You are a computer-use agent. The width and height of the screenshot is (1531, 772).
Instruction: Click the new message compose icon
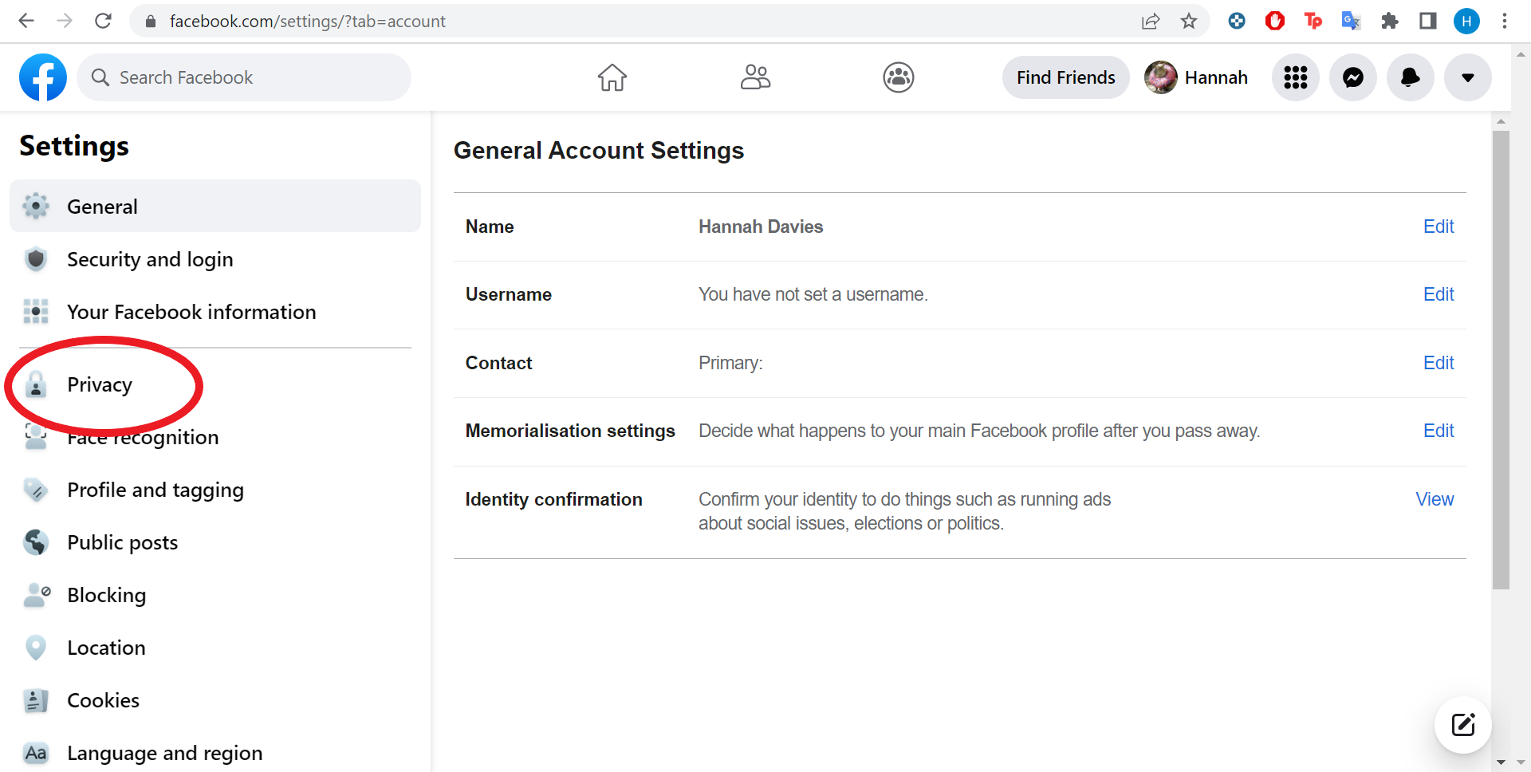1463,725
